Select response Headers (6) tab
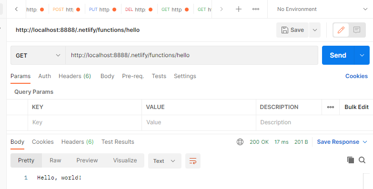 [x=77, y=142]
